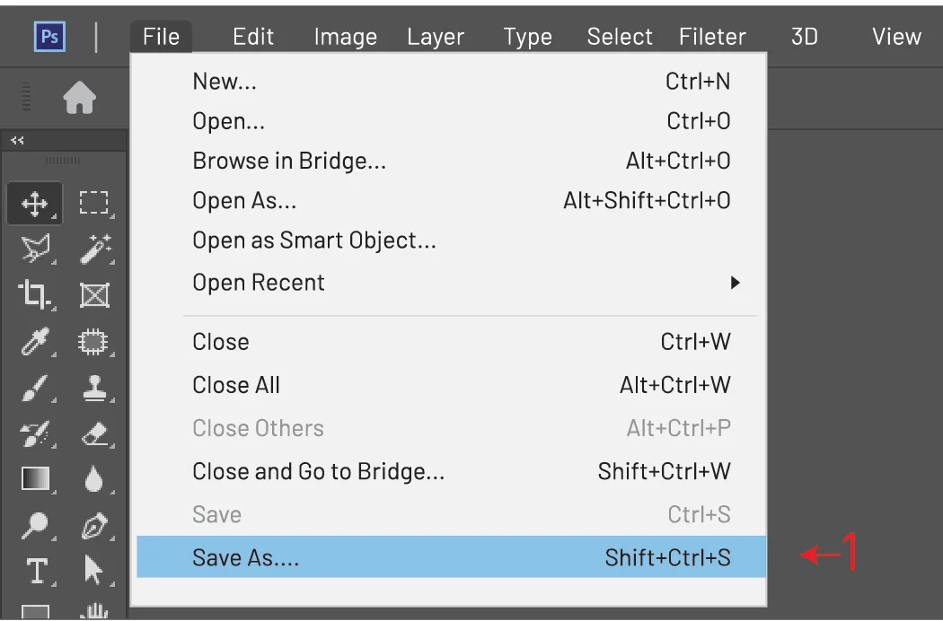
Task: Select the Eraser tool
Action: [95, 433]
